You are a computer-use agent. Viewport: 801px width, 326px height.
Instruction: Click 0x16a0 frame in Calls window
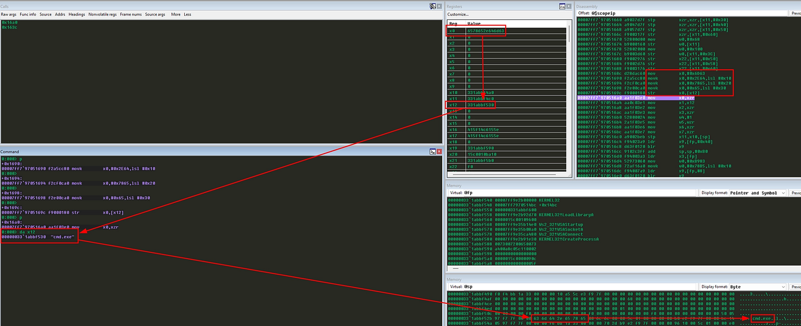(x=10, y=22)
